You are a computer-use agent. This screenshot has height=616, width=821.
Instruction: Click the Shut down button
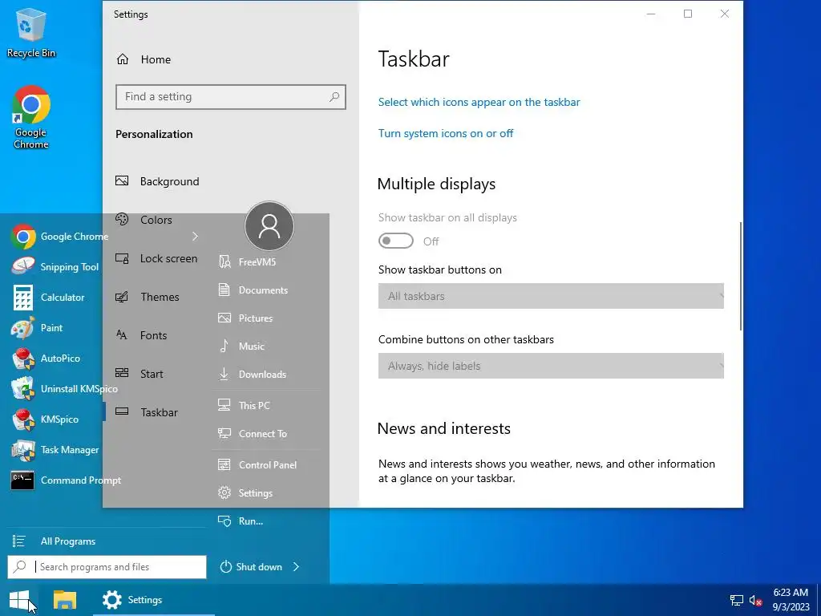(x=251, y=567)
